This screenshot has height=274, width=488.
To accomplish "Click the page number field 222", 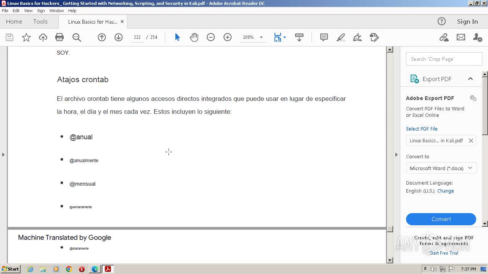I will pyautogui.click(x=137, y=37).
